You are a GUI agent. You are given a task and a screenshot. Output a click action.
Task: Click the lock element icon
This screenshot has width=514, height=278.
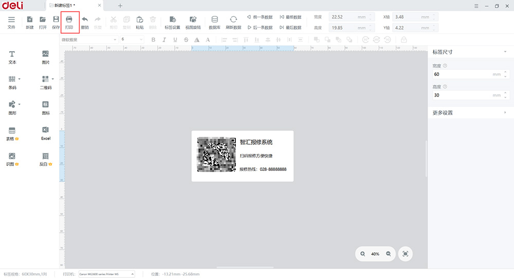click(x=404, y=39)
